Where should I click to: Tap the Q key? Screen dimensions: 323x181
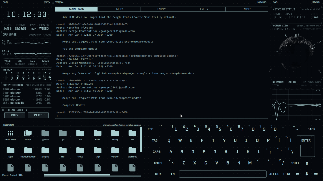click(169, 140)
